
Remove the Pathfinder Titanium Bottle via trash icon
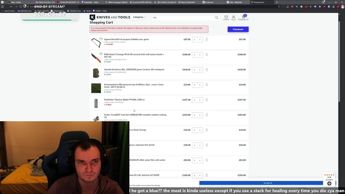tap(207, 100)
